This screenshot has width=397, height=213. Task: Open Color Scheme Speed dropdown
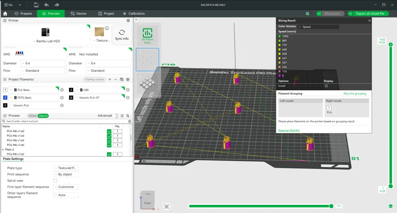coord(318,27)
